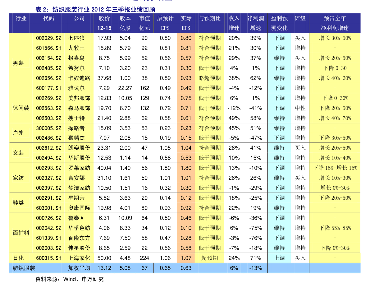Select stock code 603001.SH
The height and width of the screenshot is (288, 370).
point(48,208)
